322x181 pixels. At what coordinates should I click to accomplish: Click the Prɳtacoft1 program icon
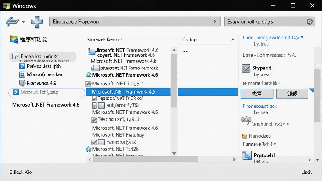[x=247, y=155]
